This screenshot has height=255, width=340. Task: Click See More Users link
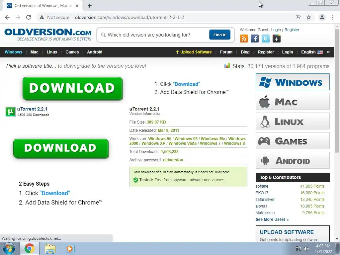[272, 219]
